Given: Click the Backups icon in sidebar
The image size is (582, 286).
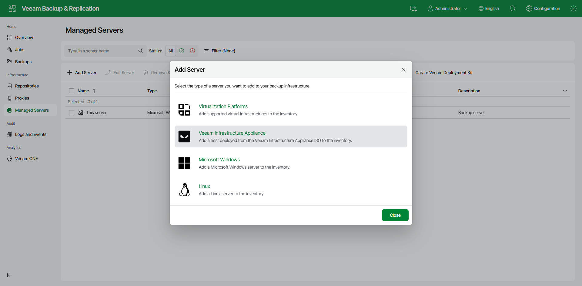Looking at the screenshot, I should 10,61.
